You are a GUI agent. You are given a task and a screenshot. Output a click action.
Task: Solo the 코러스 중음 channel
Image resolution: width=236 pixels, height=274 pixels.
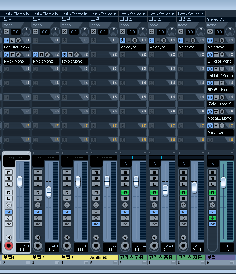[x=154, y=178]
